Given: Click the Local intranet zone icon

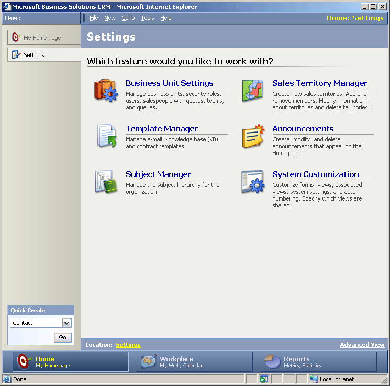Looking at the screenshot, I should tap(314, 379).
